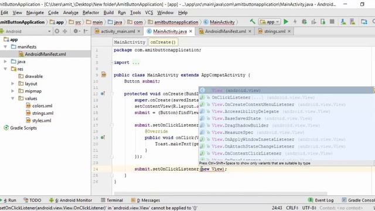Image resolution: width=375 pixels, height=211 pixels.
Task: Select AndroidManifest.xml in project tree
Action: pos(45,55)
